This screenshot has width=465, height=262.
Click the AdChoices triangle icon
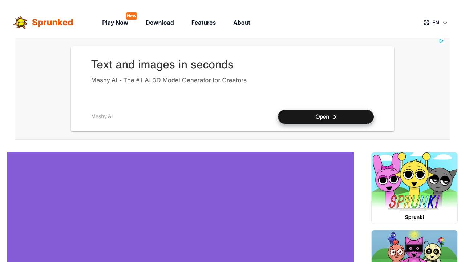(441, 41)
